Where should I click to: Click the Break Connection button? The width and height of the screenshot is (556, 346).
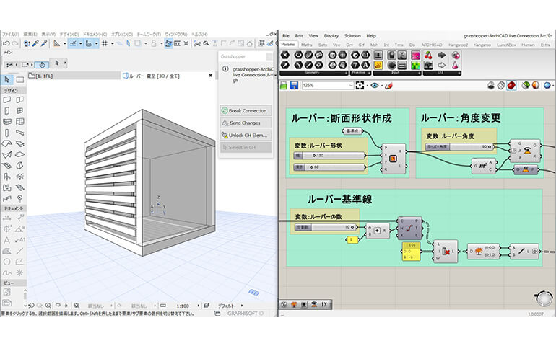point(246,111)
